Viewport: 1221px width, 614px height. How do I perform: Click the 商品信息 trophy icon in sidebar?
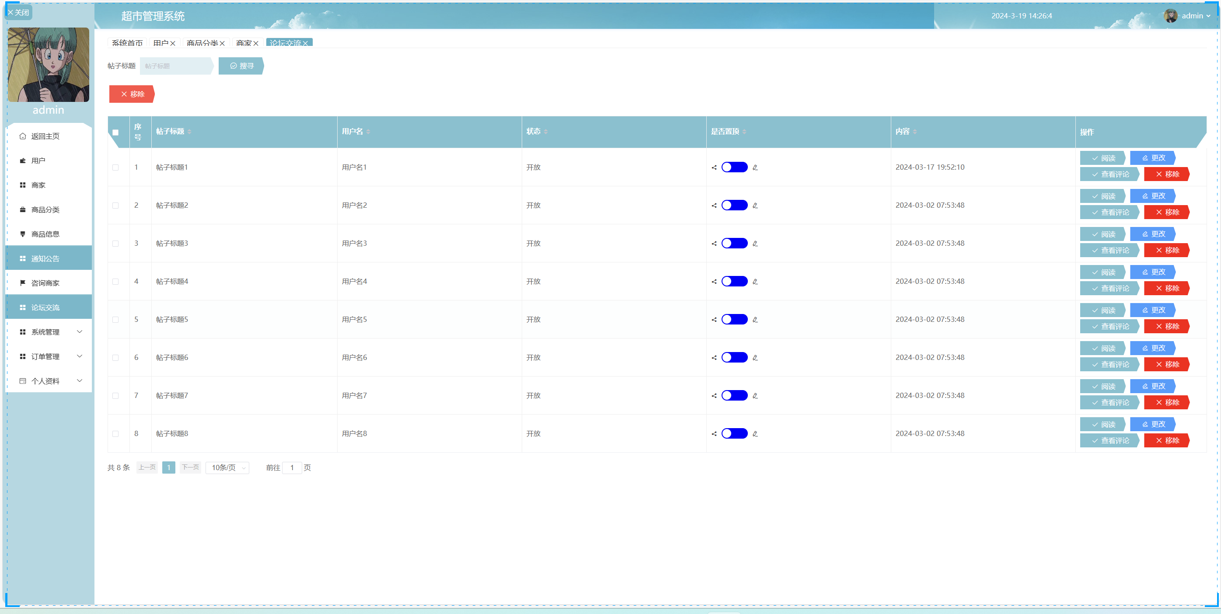22,234
